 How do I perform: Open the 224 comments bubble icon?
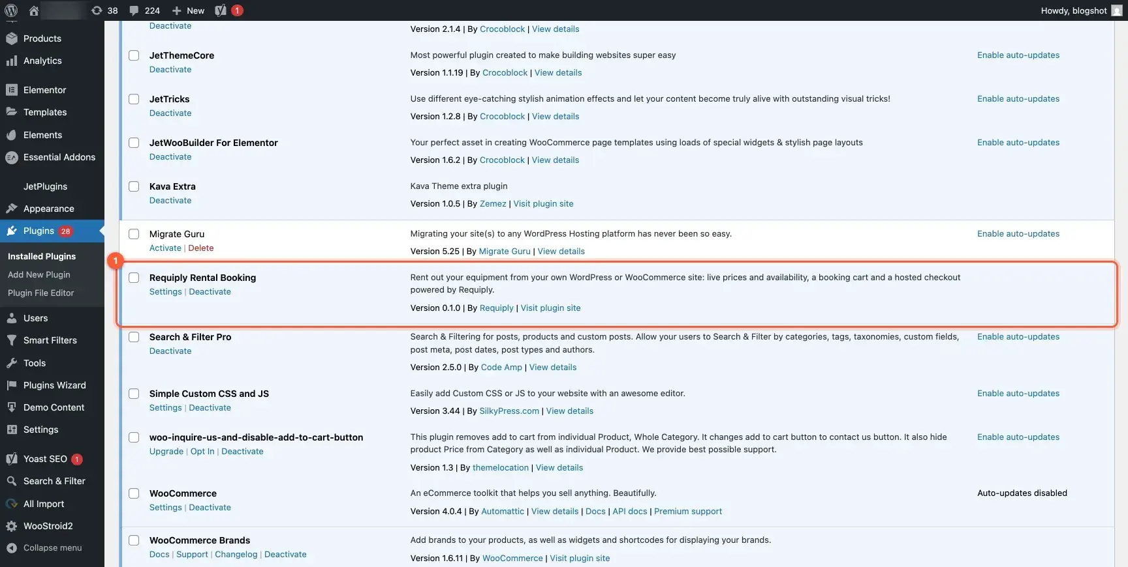[134, 10]
